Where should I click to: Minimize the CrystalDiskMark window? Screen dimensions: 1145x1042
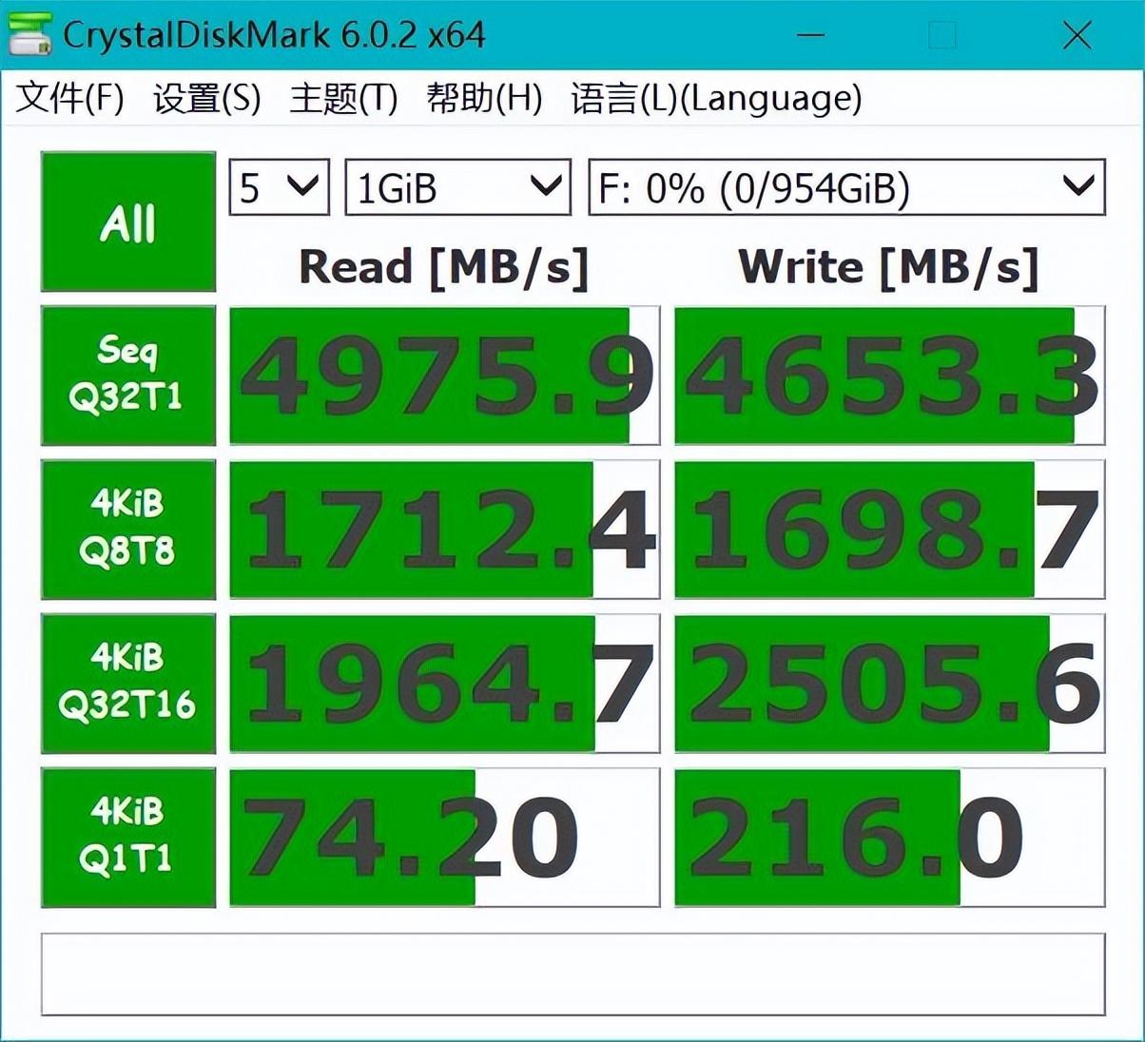(810, 36)
